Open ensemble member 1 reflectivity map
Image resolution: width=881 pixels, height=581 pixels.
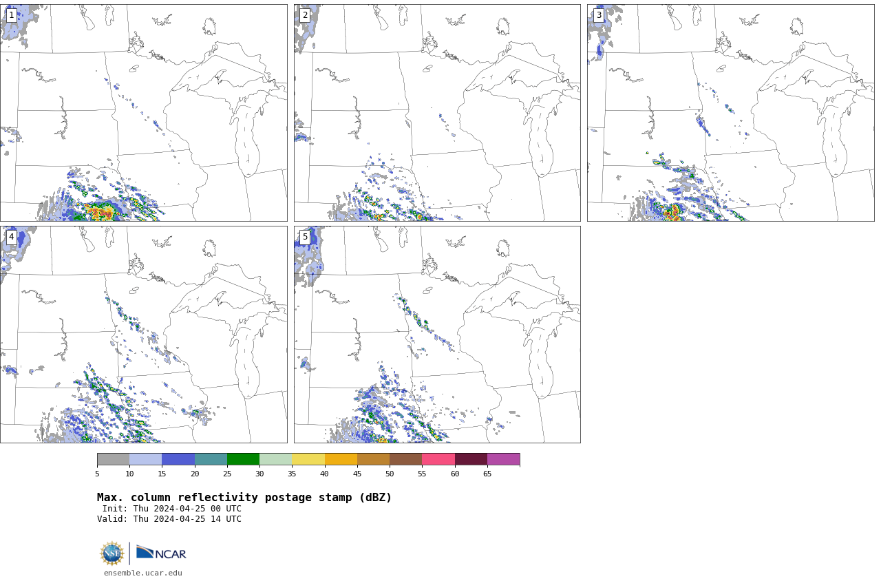(x=143, y=113)
